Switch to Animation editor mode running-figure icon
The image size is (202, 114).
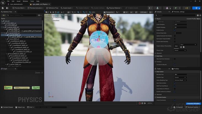coord(176,8)
